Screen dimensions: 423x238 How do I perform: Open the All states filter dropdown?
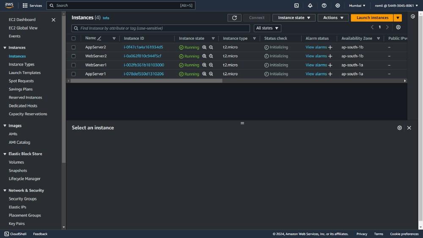pos(267,28)
